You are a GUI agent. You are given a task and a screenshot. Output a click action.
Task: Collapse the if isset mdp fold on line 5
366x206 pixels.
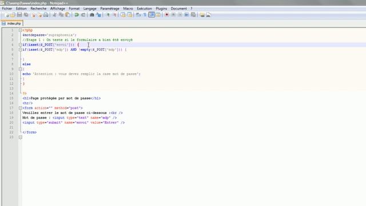coord(21,50)
